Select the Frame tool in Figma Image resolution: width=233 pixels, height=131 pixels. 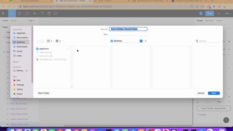[x=19, y=13]
